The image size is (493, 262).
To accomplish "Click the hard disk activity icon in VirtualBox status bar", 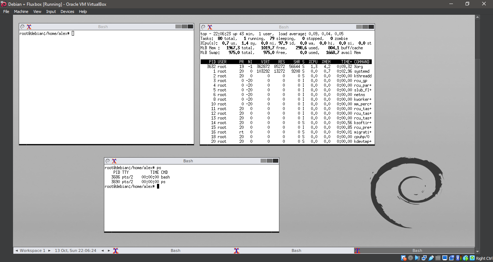I will click(403, 258).
